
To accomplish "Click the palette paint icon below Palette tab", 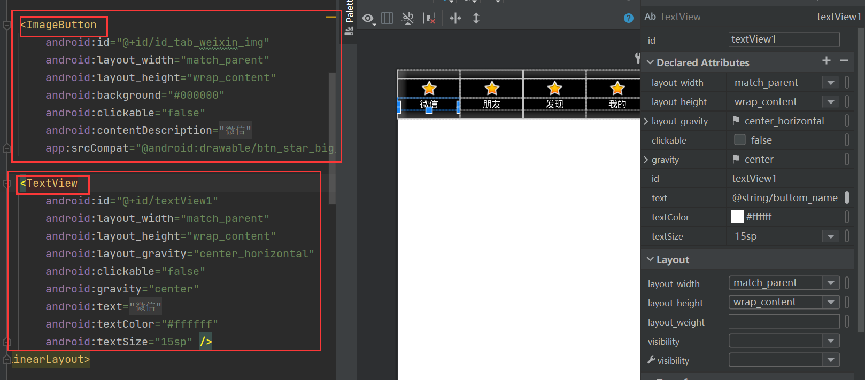I will tap(349, 31).
